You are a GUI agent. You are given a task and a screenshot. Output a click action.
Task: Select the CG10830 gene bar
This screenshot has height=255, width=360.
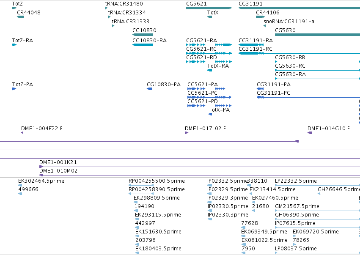pos(143,35)
